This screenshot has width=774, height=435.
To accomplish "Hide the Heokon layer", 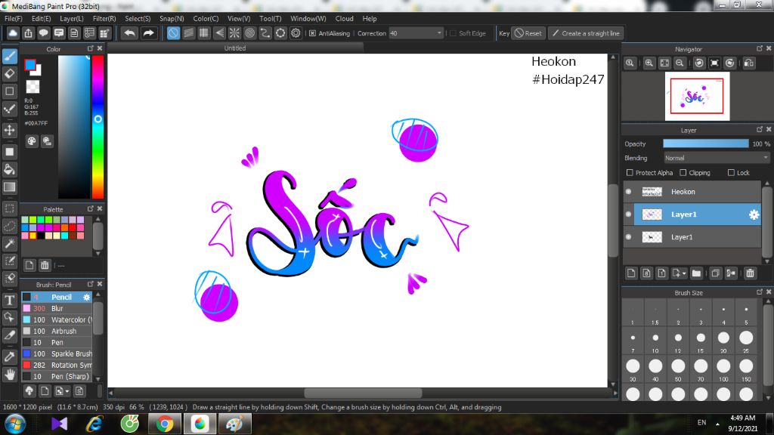I will coord(628,191).
